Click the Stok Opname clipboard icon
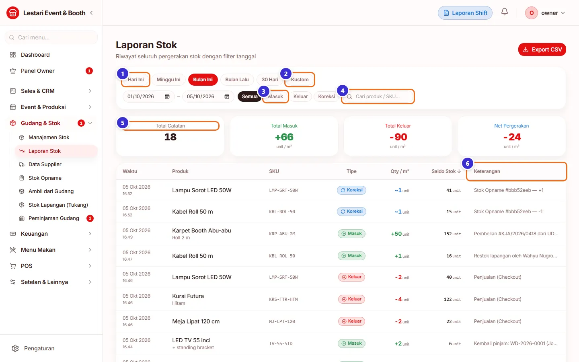Viewport: 579px width, 362px height. 22,178
